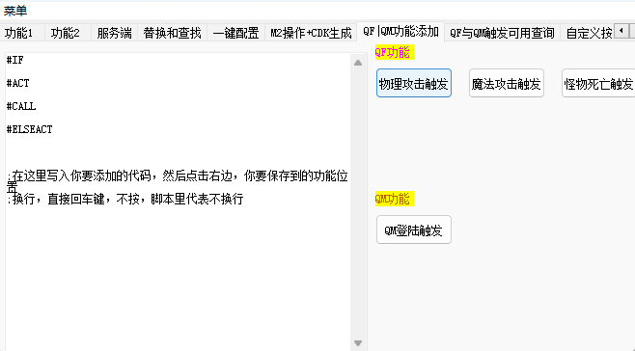Click the 怪物死亡触发 button
The width and height of the screenshot is (635, 351).
pos(598,83)
